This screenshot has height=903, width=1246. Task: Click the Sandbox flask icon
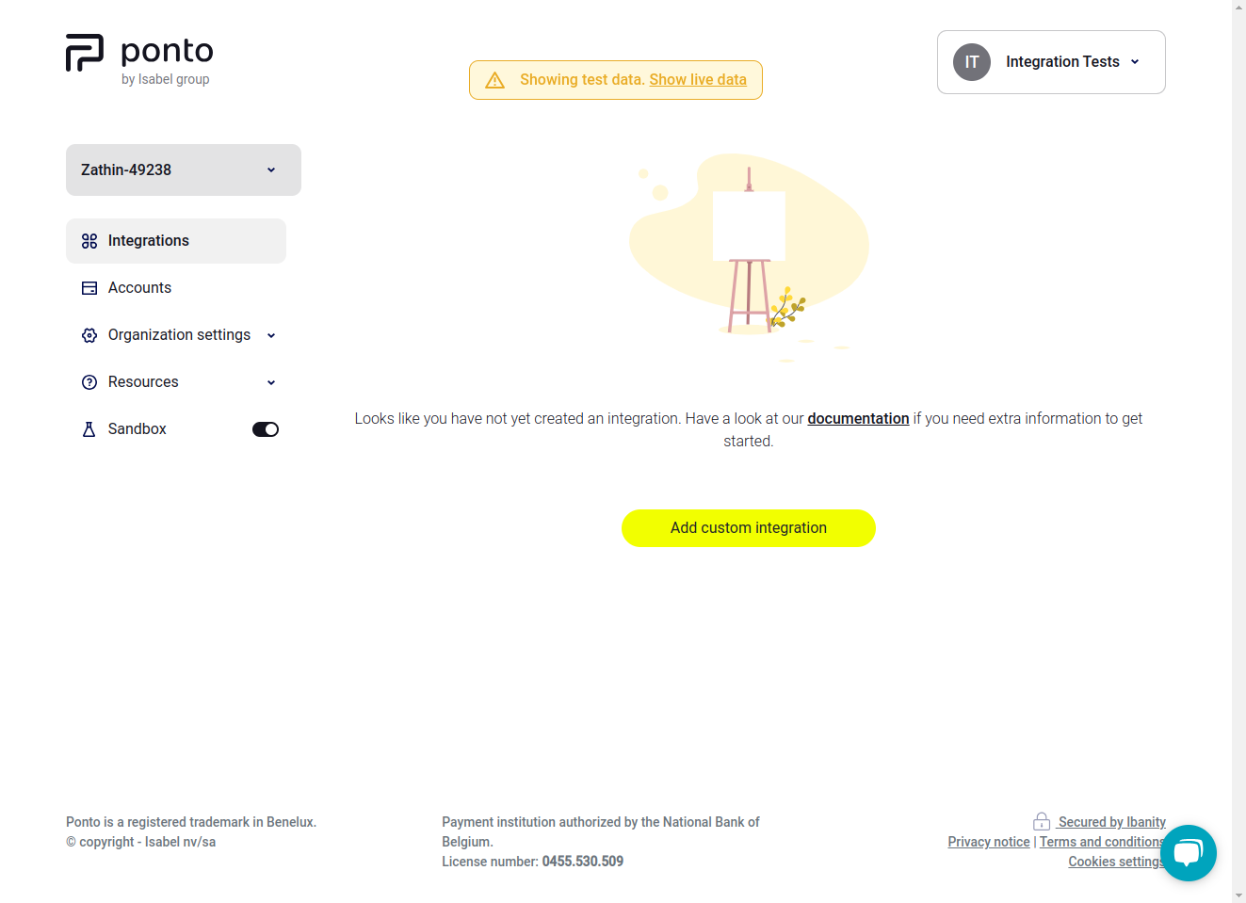pyautogui.click(x=89, y=428)
